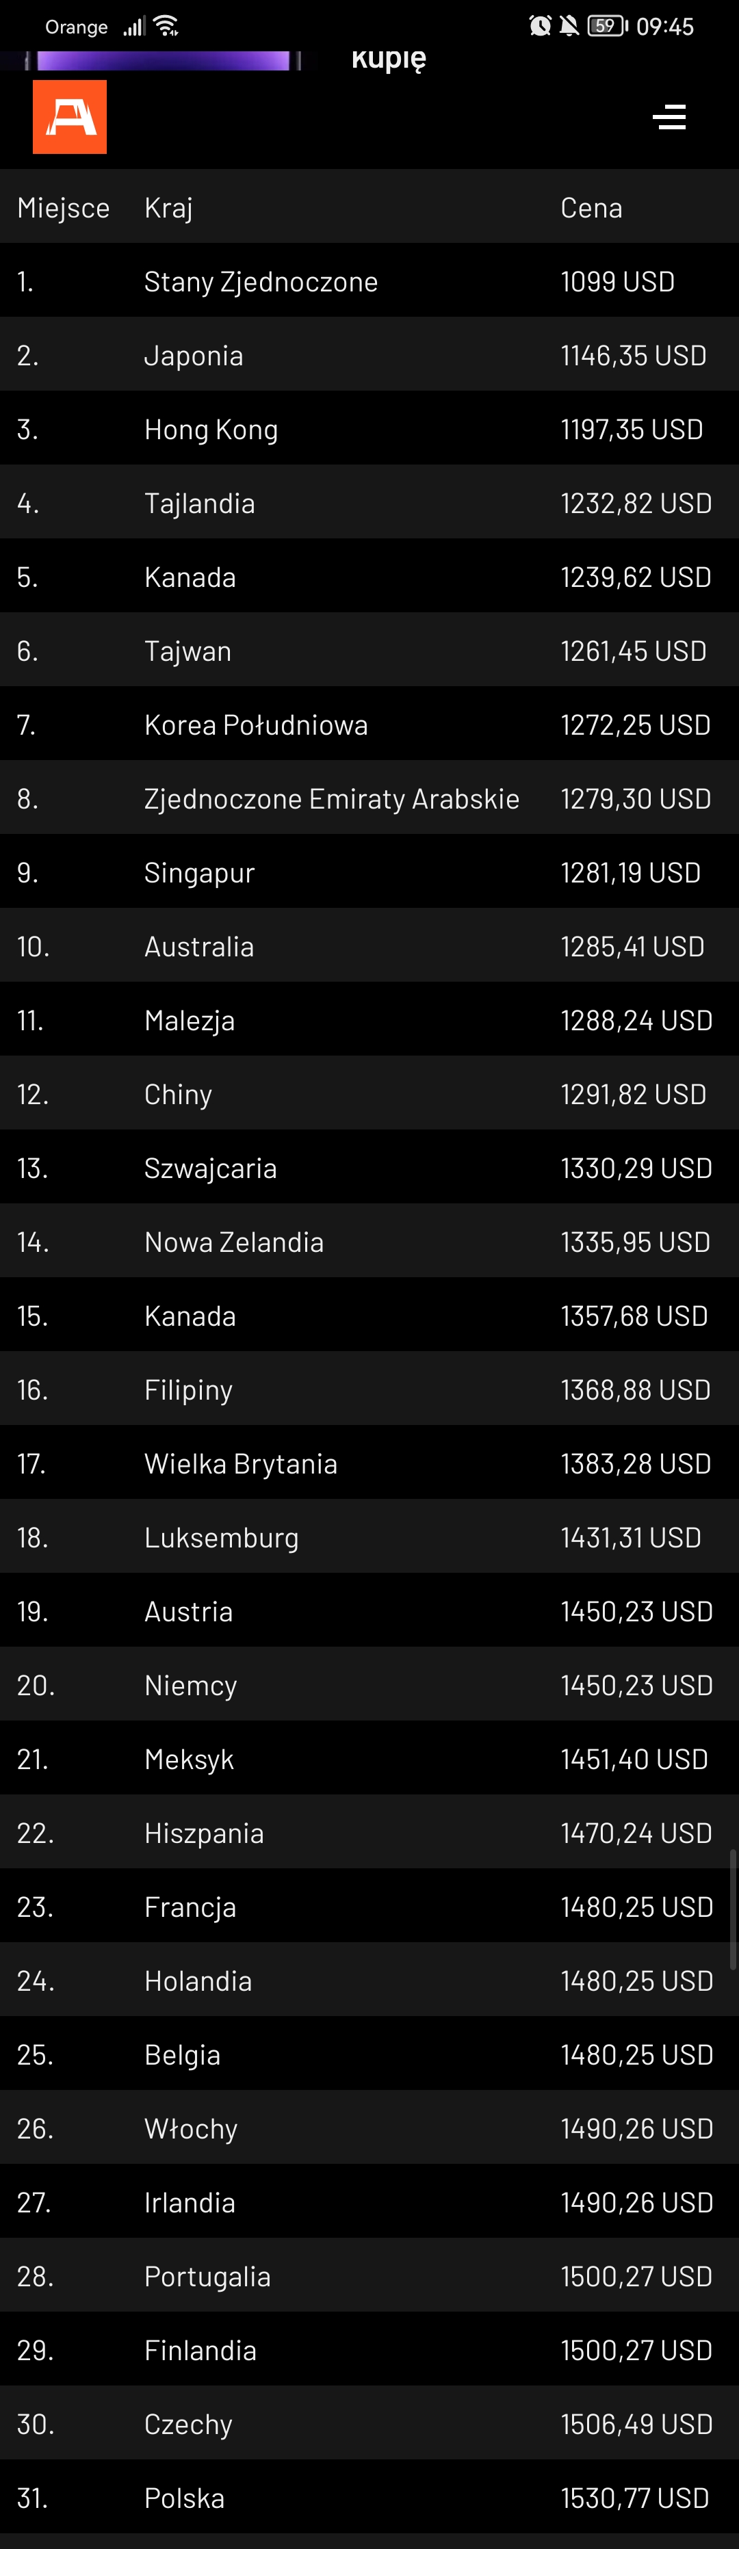Tap the 1530,77 USD price
Viewport: 739px width, 2549px height.
tap(634, 2498)
